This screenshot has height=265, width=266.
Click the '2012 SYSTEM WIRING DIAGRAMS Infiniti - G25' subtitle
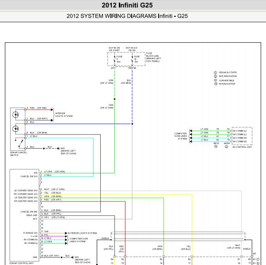point(127,16)
